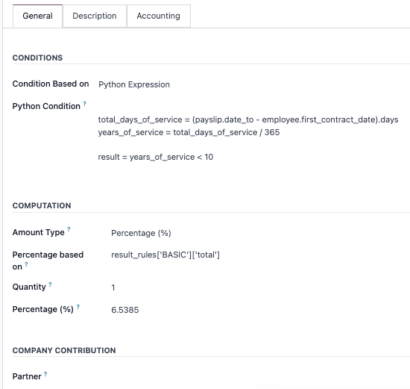Click the Percentage (%) help question mark
Image resolution: width=410 pixels, height=389 pixels.
click(78, 307)
